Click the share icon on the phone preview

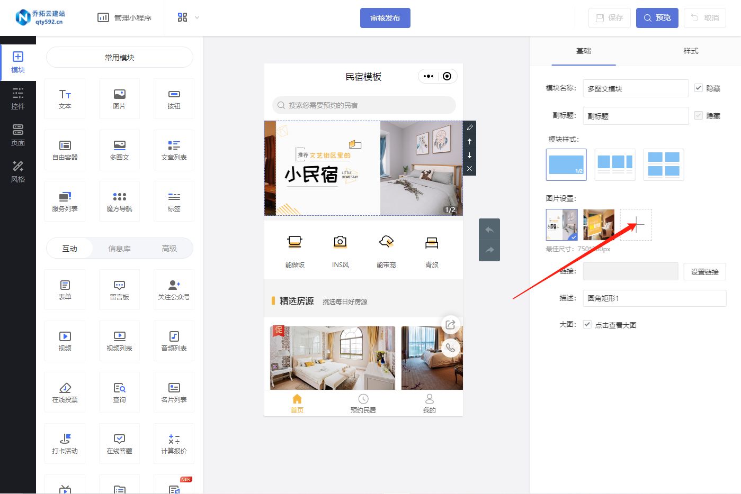click(x=451, y=324)
